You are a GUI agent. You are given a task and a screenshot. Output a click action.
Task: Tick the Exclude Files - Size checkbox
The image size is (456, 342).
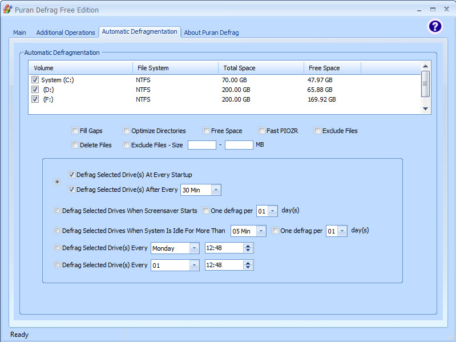click(x=126, y=145)
